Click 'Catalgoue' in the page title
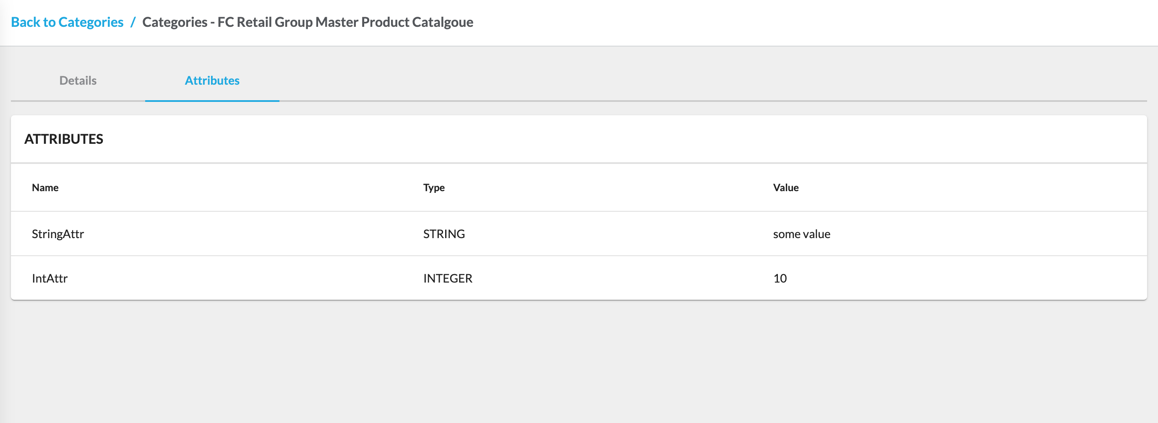The image size is (1158, 423). [442, 22]
